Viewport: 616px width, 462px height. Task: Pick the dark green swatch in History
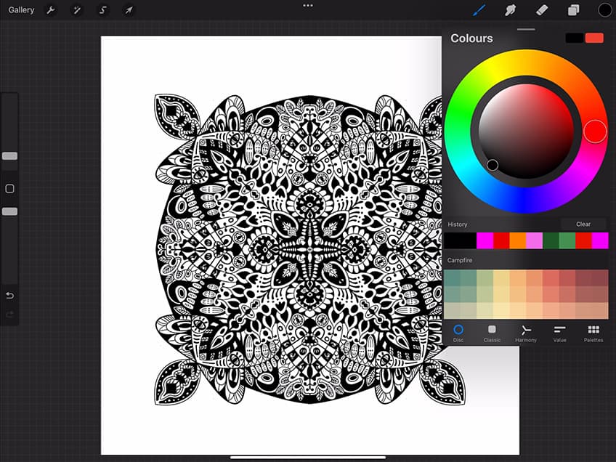pyautogui.click(x=551, y=240)
